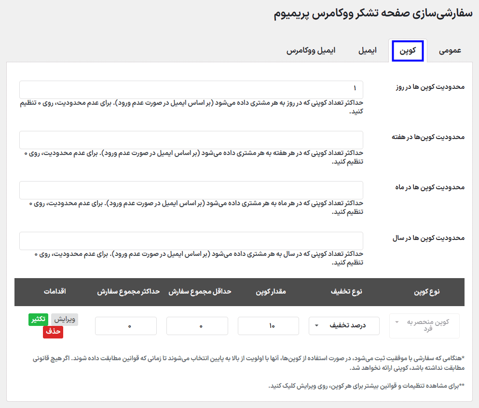This screenshot has width=479, height=408.
Task: Click the حداقل مجموع سفارش column header
Action: click(200, 292)
